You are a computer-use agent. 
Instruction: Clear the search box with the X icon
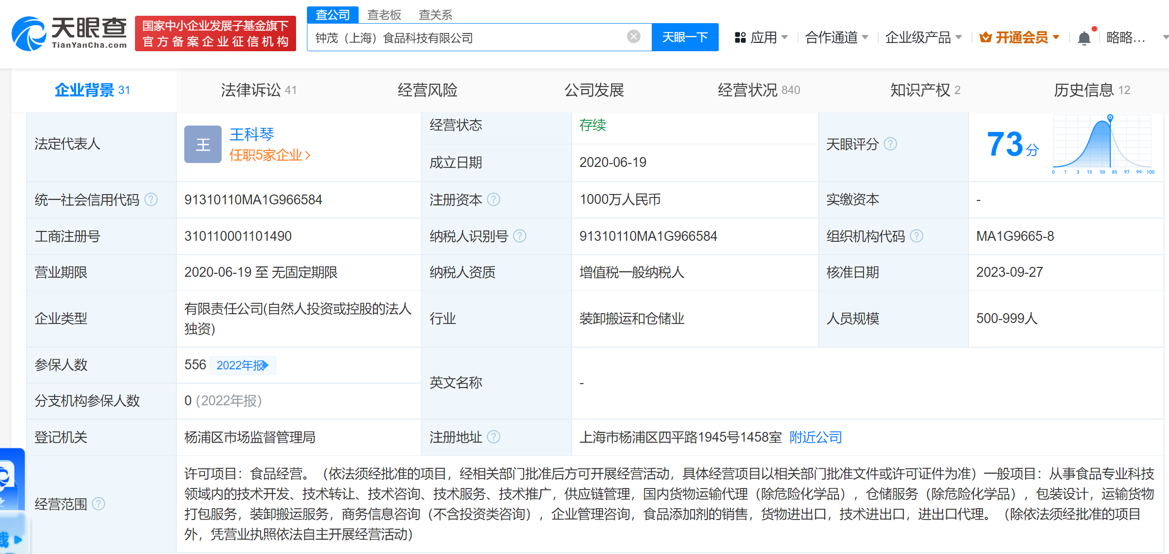[634, 36]
